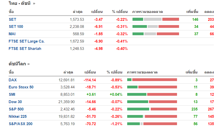View the S&P 500 index details
The width and height of the screenshot is (220, 134).
click(16, 109)
